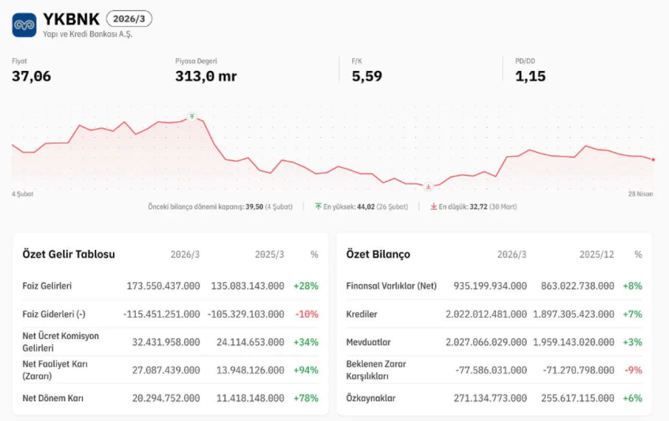Click the Net Dönem Karı row label
The height and width of the screenshot is (421, 669).
click(x=53, y=398)
